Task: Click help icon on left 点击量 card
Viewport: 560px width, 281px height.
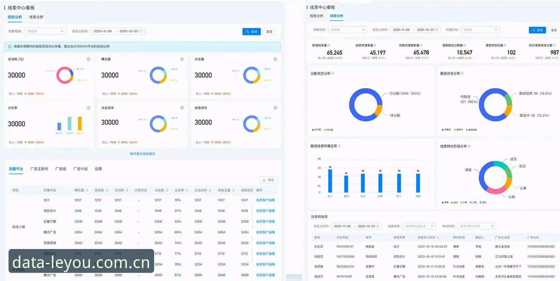Action: [x=275, y=59]
